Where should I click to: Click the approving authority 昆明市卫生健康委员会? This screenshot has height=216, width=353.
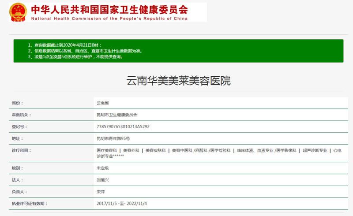117,115
